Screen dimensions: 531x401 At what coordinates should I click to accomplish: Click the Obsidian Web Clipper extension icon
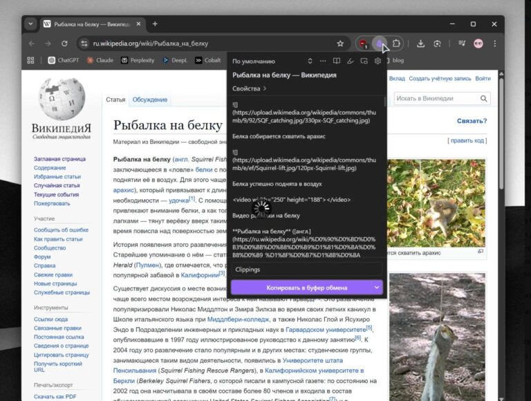(x=380, y=44)
